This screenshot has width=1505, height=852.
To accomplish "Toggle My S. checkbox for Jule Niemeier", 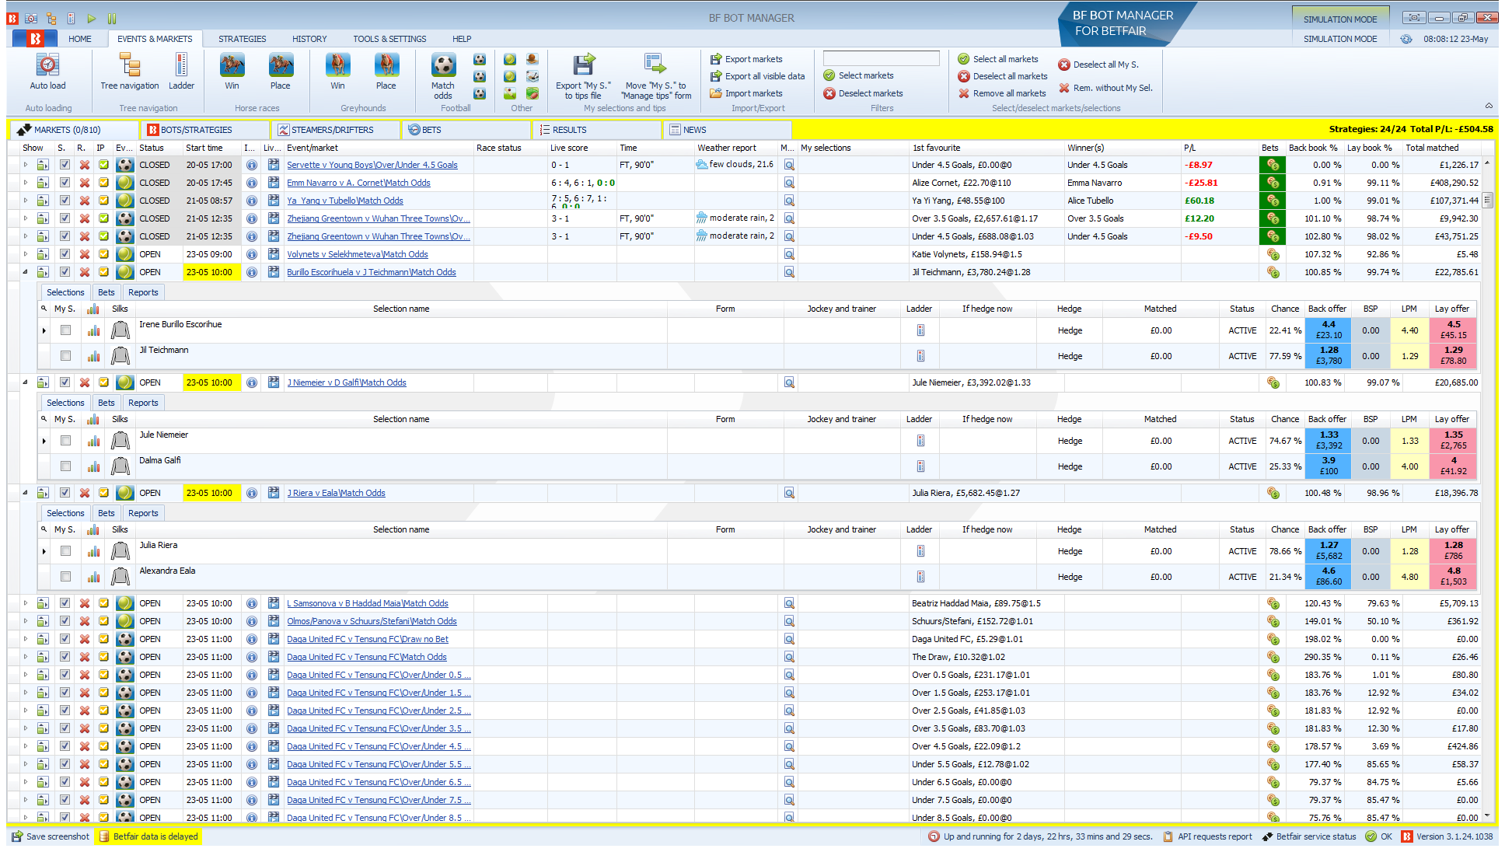I will (x=65, y=441).
